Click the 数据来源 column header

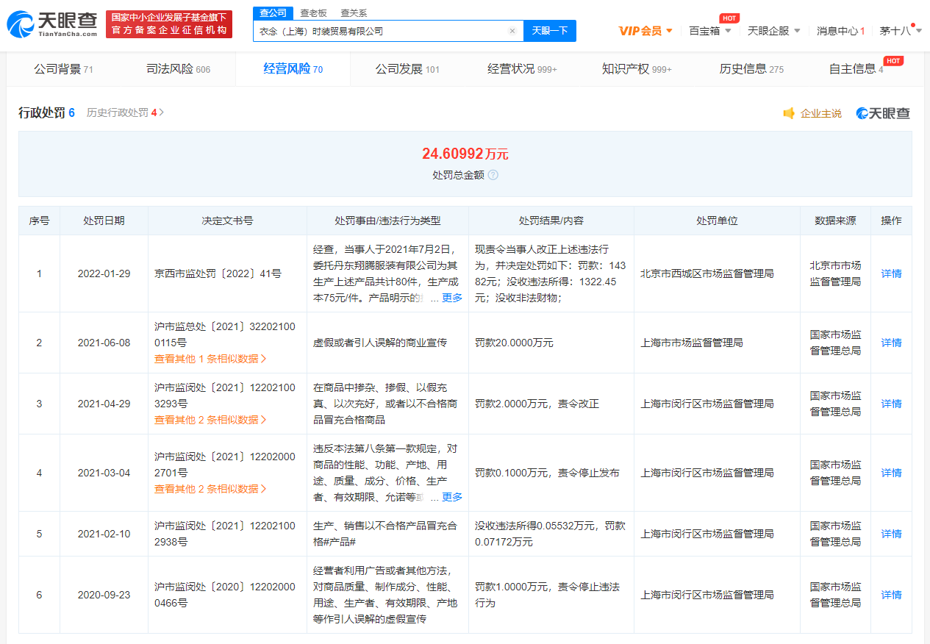pos(835,221)
